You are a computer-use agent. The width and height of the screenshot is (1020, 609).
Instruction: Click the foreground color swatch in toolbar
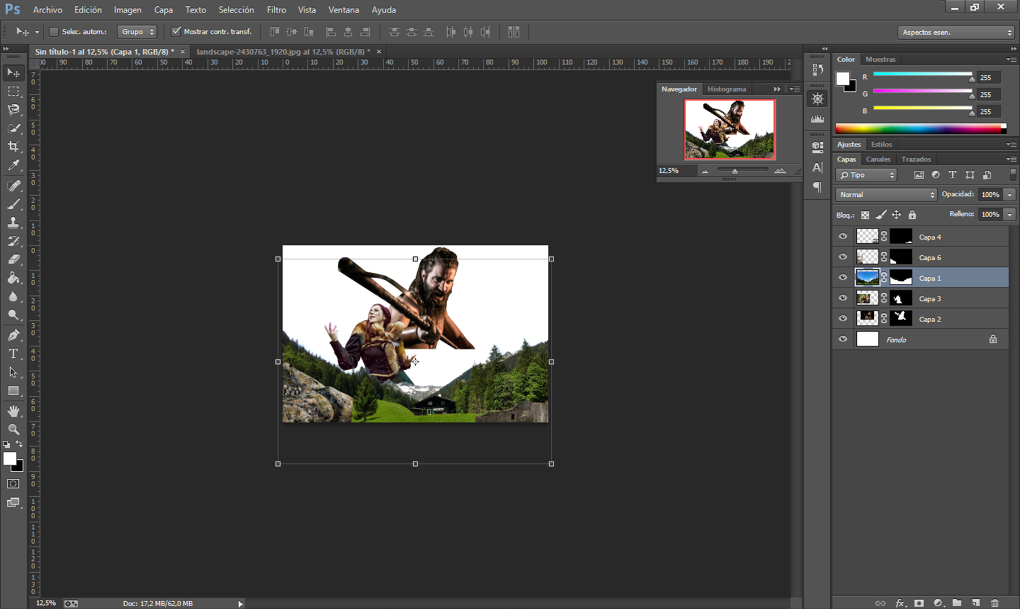(10, 459)
